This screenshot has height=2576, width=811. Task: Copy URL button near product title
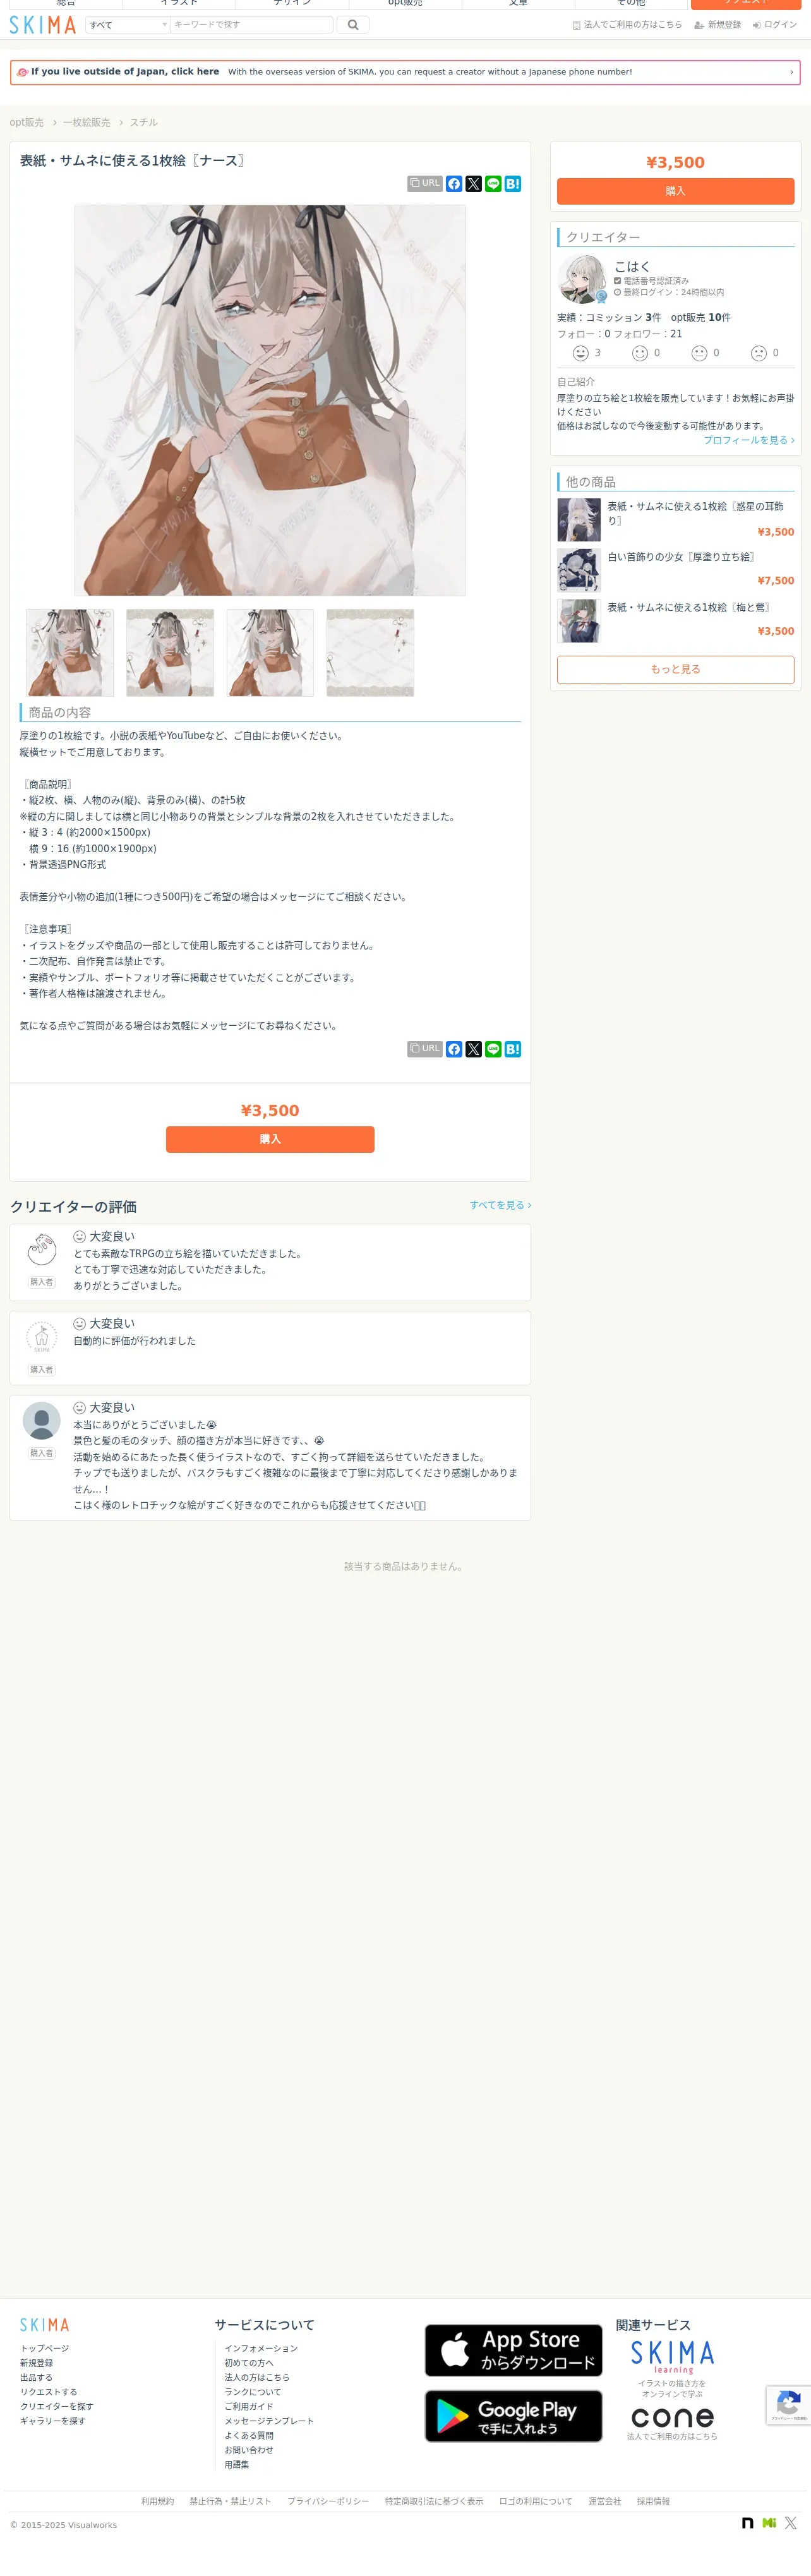point(425,184)
